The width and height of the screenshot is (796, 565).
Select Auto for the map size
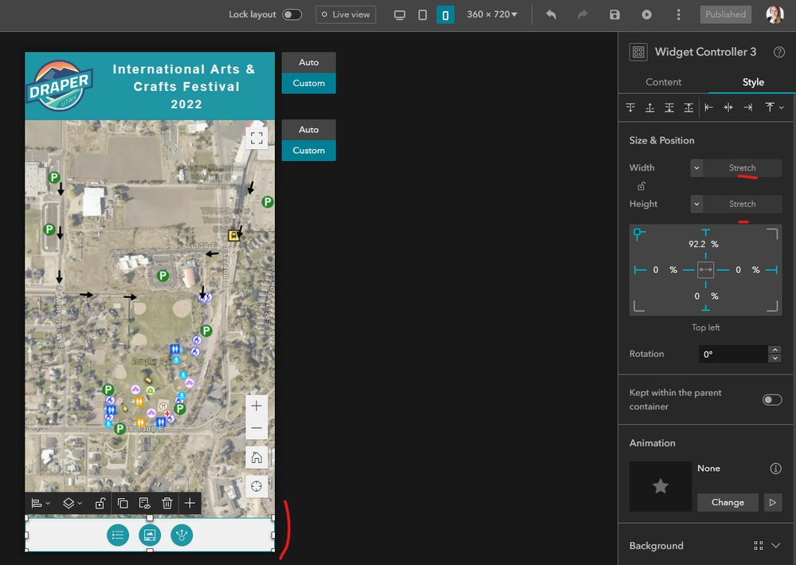tap(308, 130)
